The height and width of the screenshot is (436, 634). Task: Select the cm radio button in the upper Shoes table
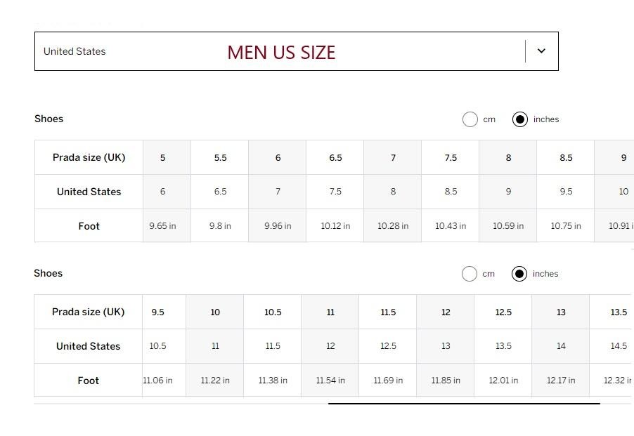pyautogui.click(x=470, y=119)
